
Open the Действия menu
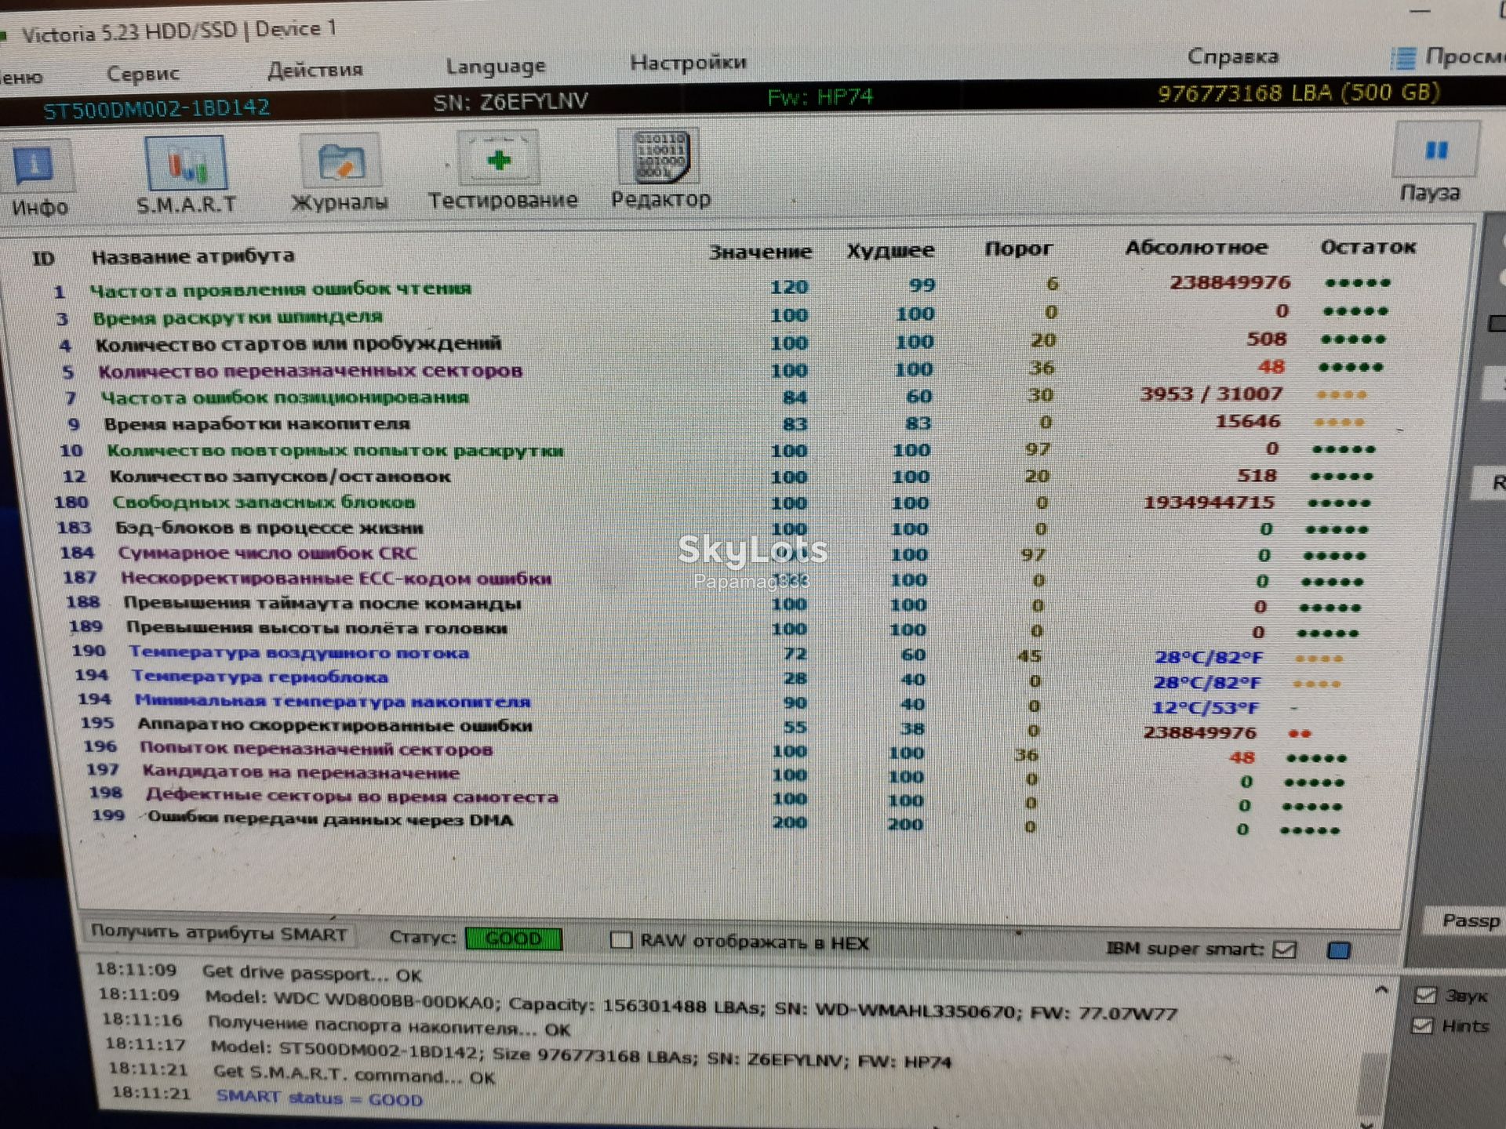(315, 70)
